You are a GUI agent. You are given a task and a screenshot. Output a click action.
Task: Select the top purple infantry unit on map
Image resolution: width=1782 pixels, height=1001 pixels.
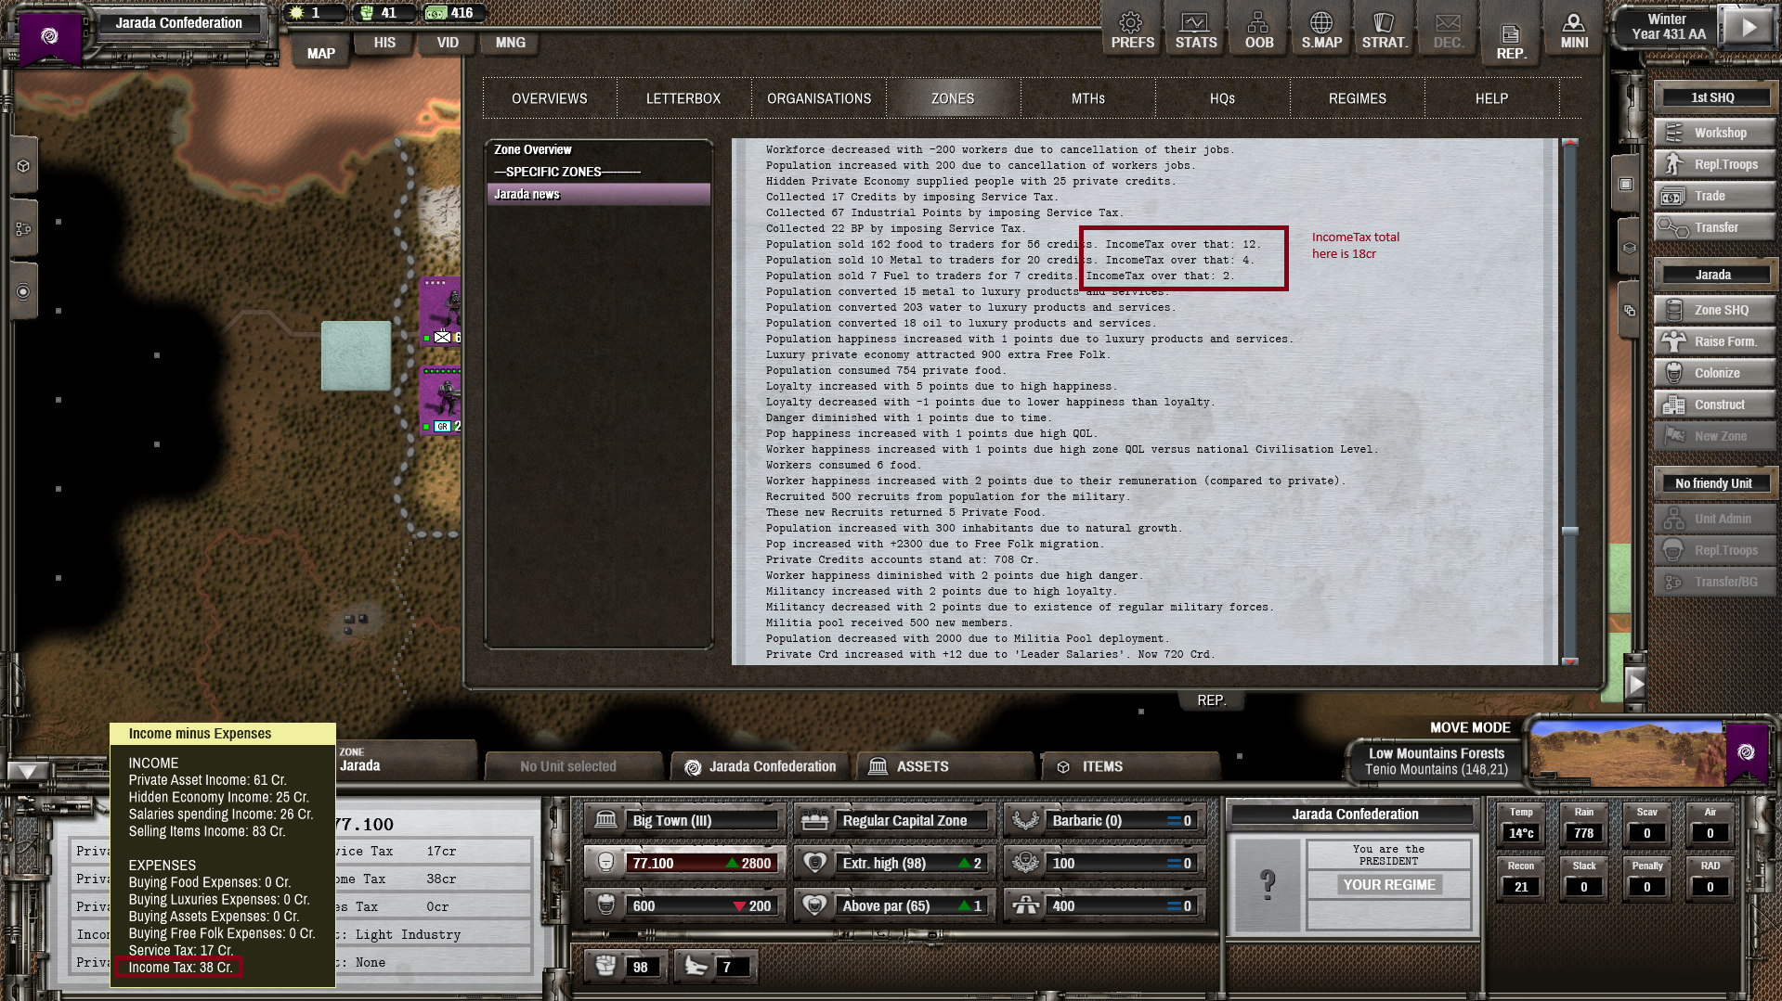440,310
